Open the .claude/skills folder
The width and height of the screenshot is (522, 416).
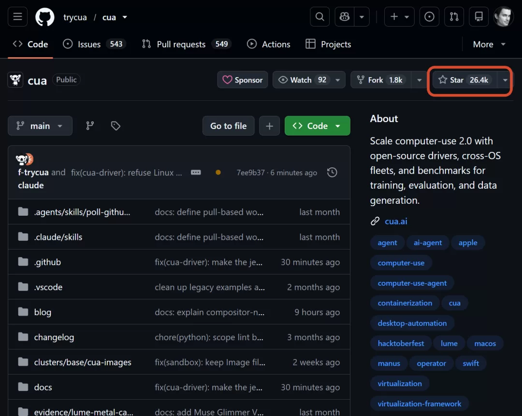[x=58, y=237]
